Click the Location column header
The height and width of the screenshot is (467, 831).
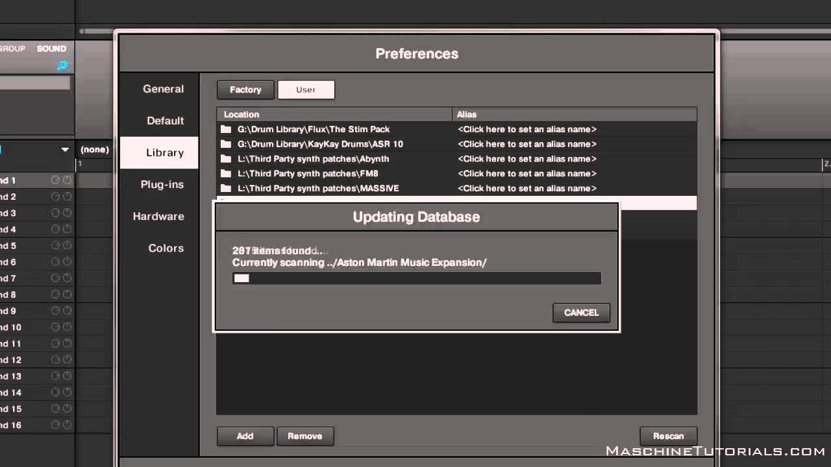click(x=334, y=114)
